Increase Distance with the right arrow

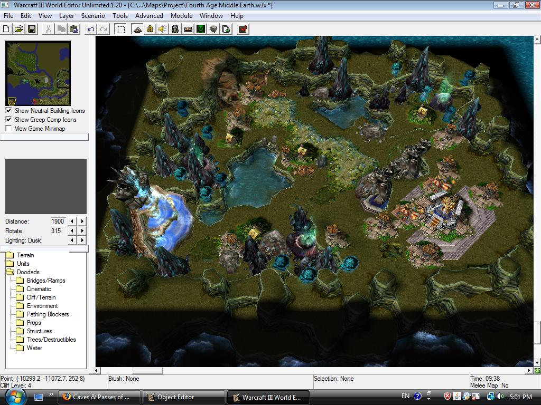(x=82, y=221)
